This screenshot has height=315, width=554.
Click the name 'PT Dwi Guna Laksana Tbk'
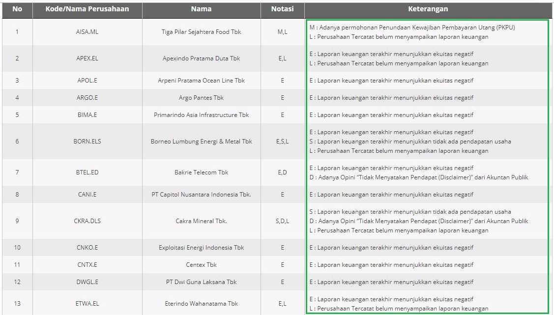[202, 282]
